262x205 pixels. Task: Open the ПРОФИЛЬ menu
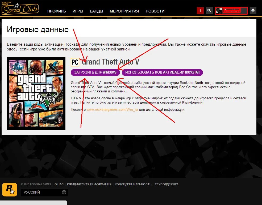(x=56, y=11)
